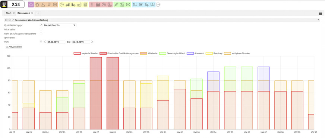This screenshot has width=325, height=138.
Task: Toggle the Von date range checkbox
Action: coord(41,42)
